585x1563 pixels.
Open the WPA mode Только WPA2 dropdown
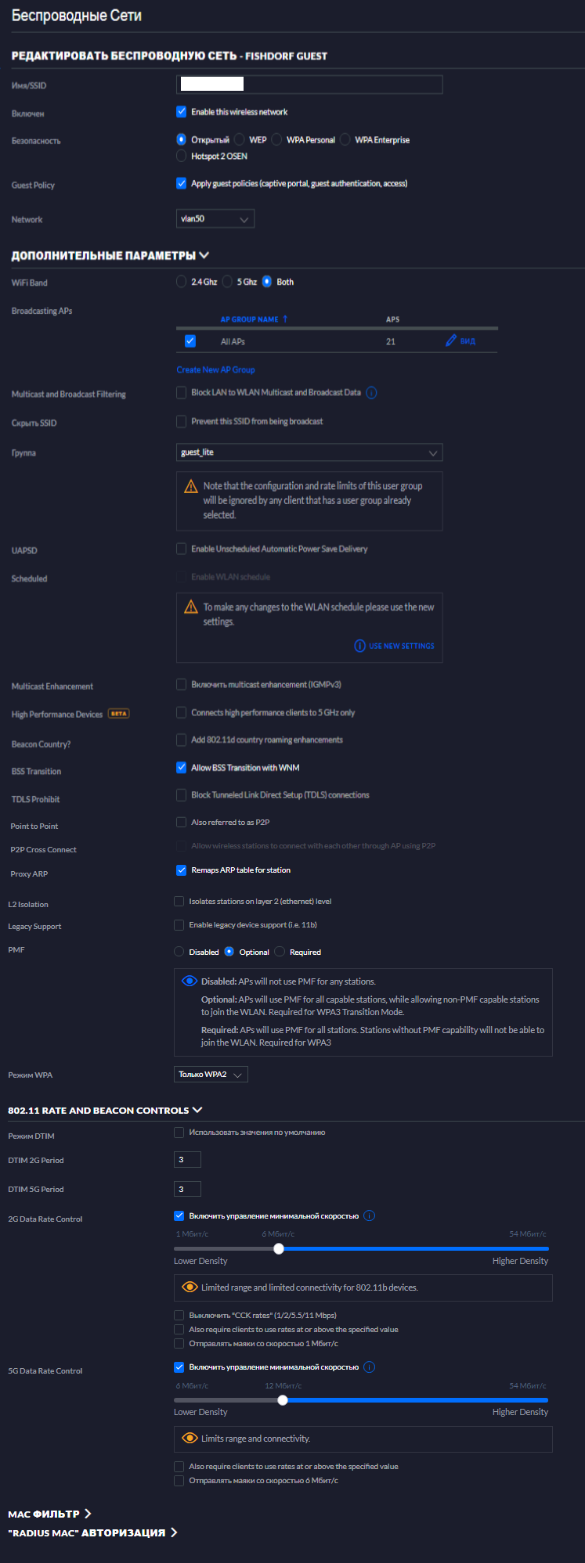pos(211,1075)
